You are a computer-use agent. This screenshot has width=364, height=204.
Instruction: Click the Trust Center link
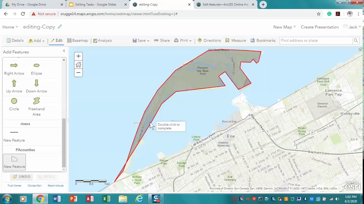click(15, 186)
